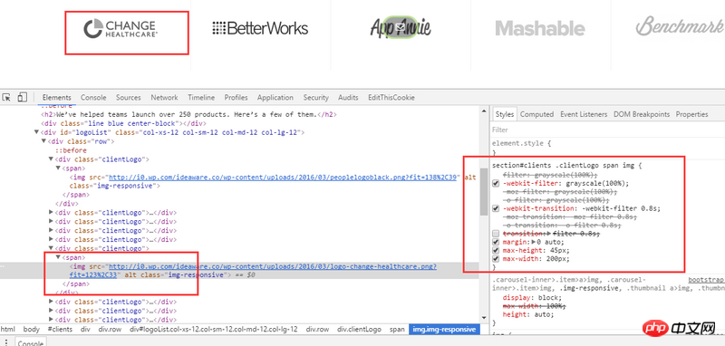Click the "element.style {" rule header
The image size is (725, 346).
coord(522,144)
